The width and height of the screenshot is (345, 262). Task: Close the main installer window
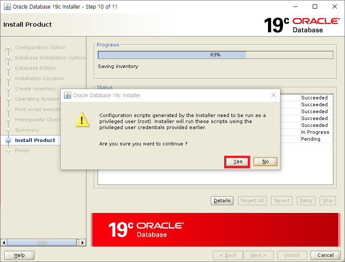coord(334,6)
